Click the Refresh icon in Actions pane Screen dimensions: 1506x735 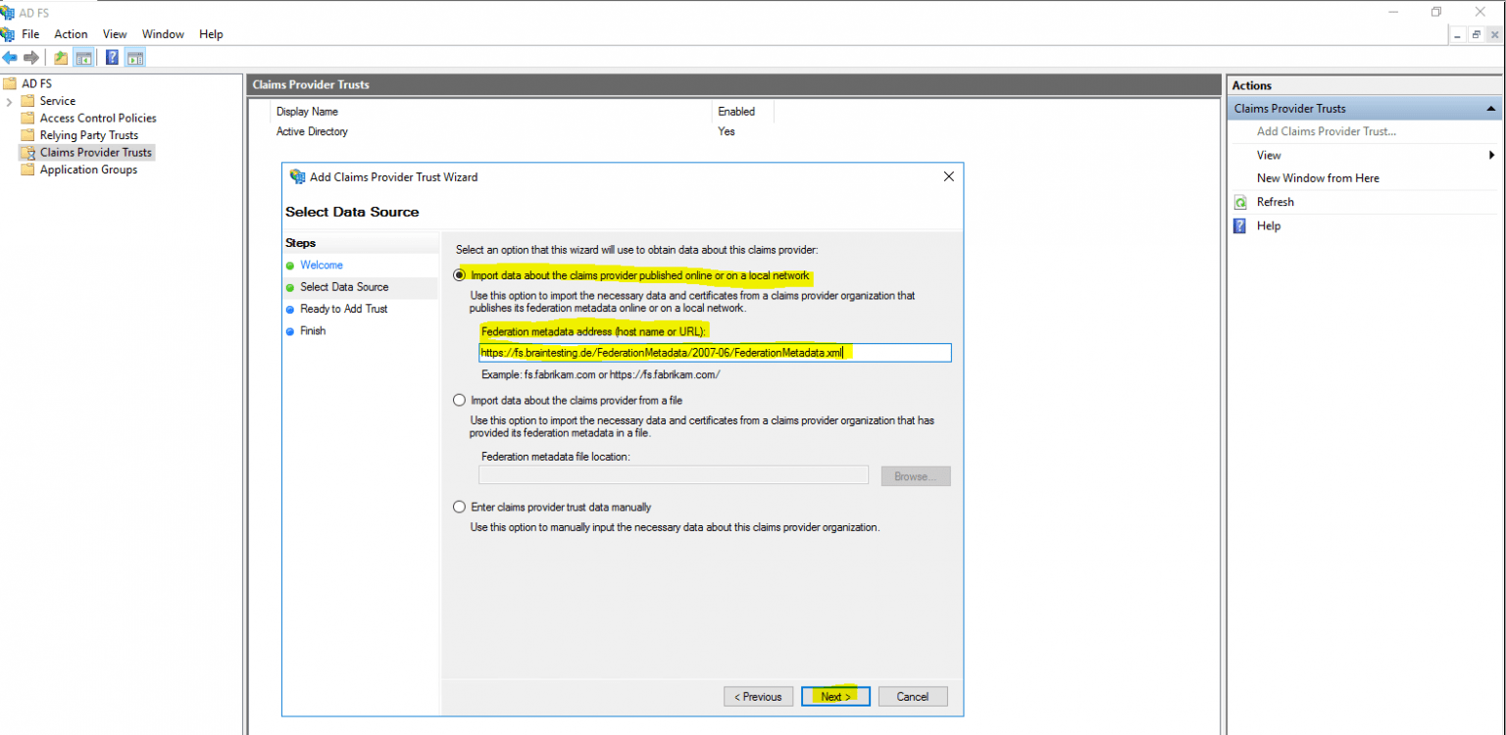tap(1238, 201)
